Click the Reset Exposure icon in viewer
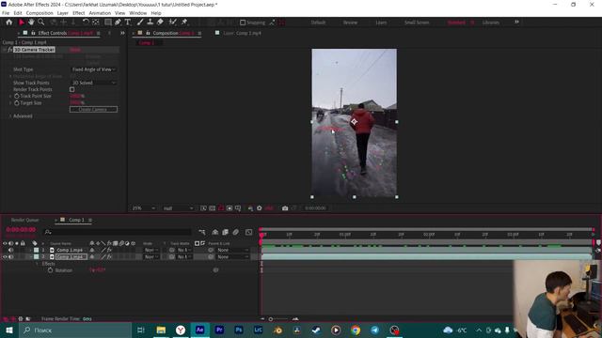602x338 pixels. [x=260, y=208]
